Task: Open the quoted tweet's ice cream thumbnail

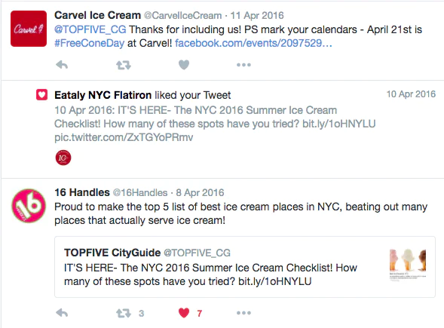Action: (x=408, y=265)
